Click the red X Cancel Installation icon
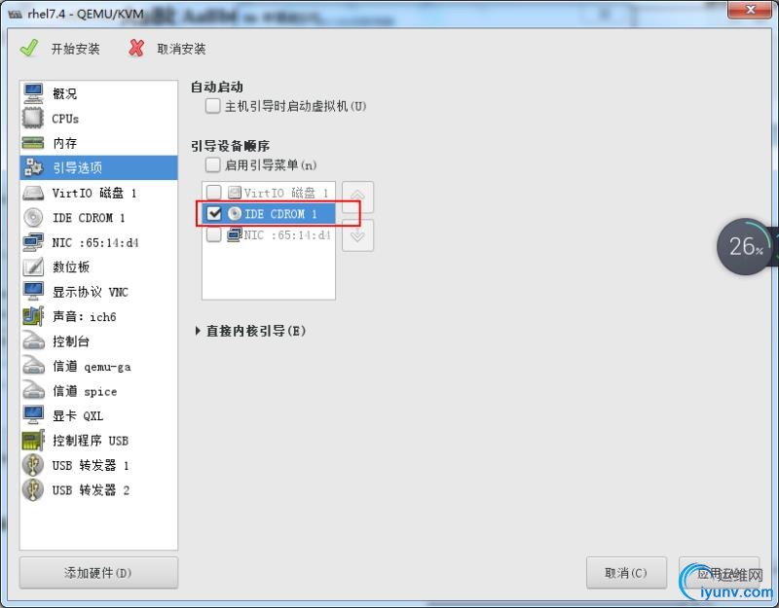The height and width of the screenshot is (608, 779). (x=136, y=48)
